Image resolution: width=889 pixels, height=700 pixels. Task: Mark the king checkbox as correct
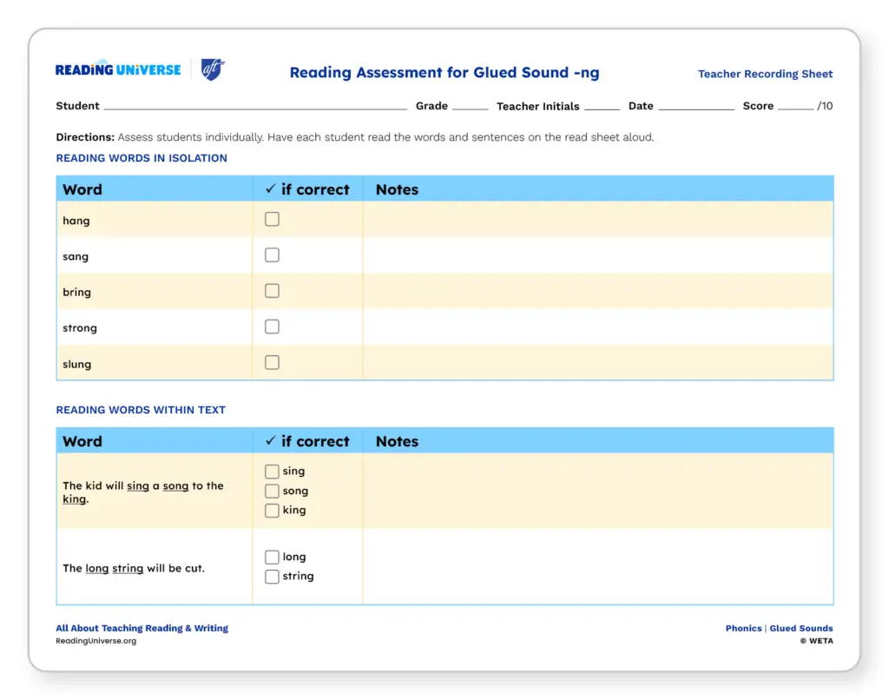272,511
